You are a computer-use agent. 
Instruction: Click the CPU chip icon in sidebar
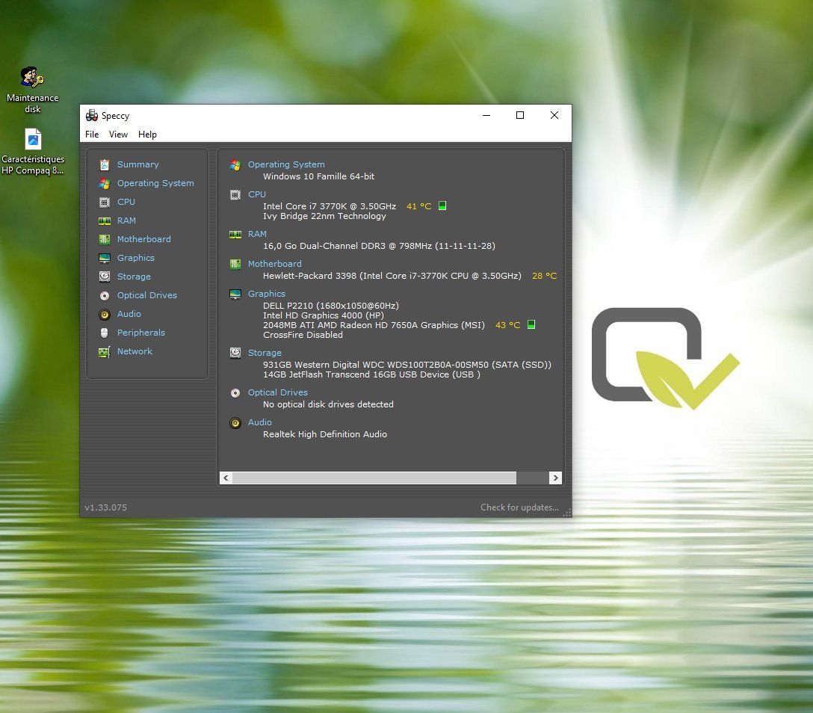coord(104,202)
